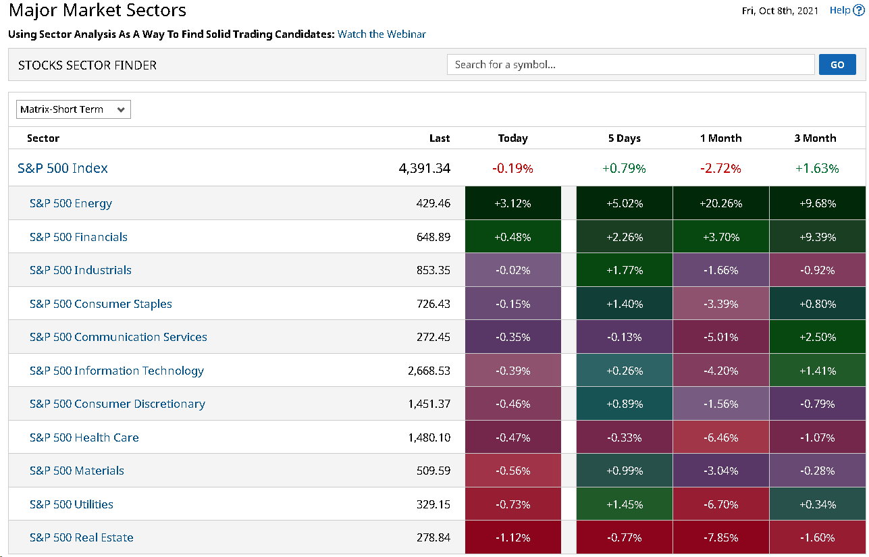
Task: Open the S&P 500 Real Estate sector
Action: tap(82, 537)
